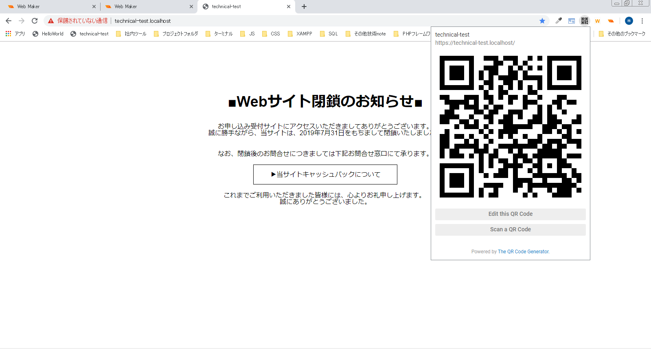Open The QR Code Generator link
This screenshot has width=651, height=349.
(x=523, y=252)
